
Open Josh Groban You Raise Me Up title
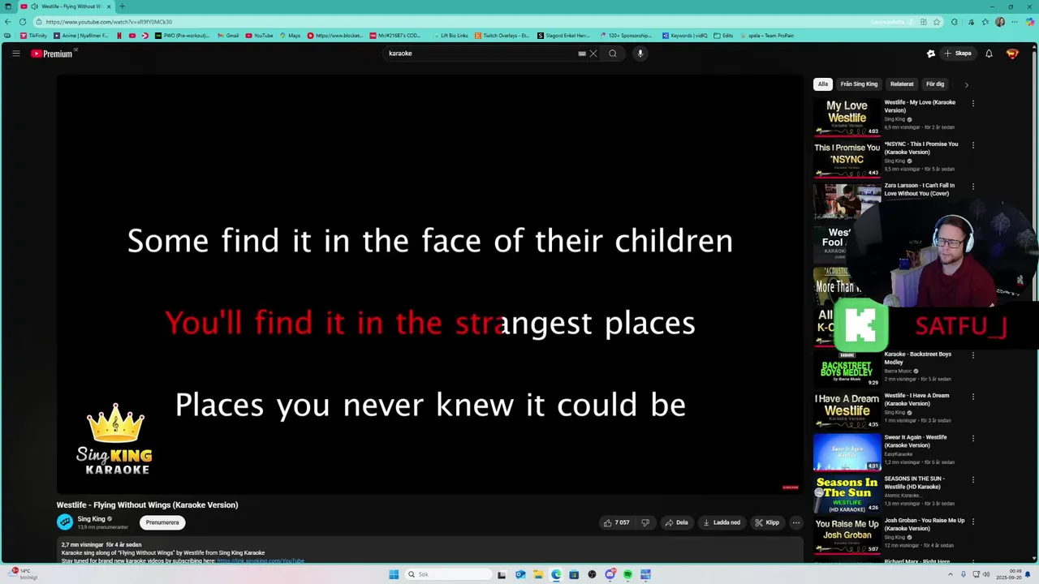pos(925,524)
